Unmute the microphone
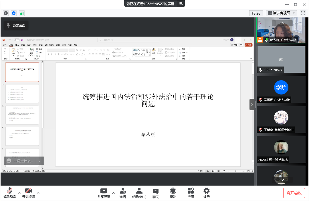The image size is (309, 201). (9, 193)
